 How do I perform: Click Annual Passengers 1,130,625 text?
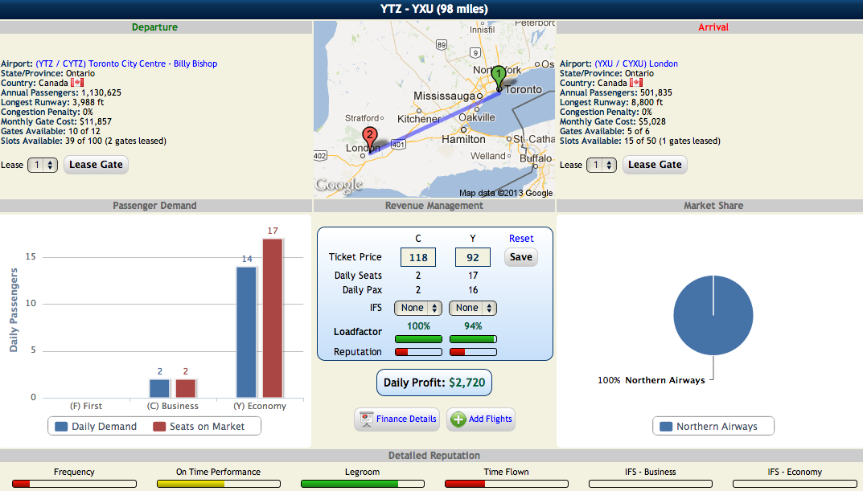61,93
